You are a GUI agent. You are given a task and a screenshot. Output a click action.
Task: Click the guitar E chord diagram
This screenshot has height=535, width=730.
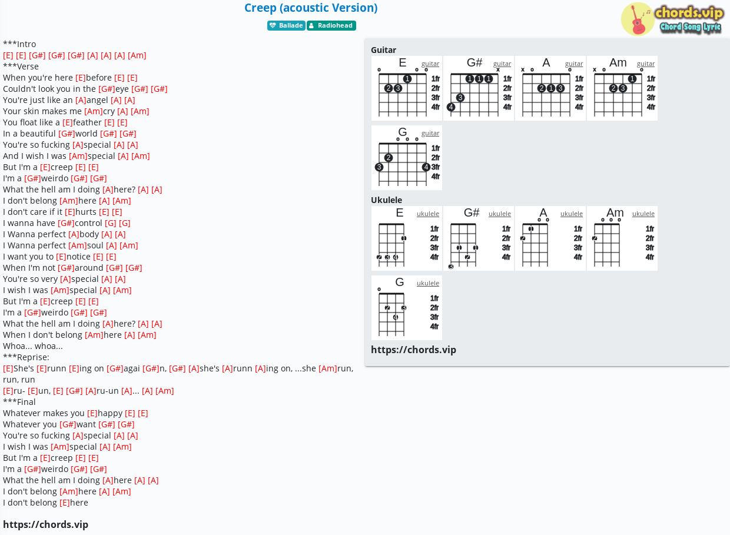click(x=407, y=88)
